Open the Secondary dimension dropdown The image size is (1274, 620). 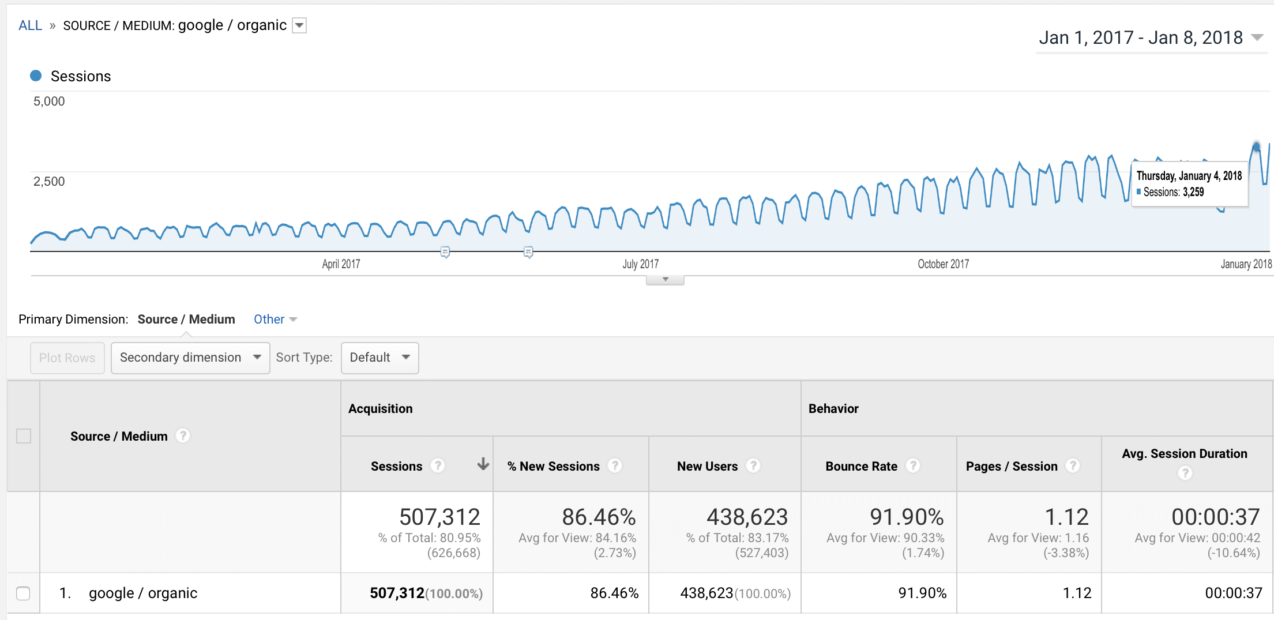(190, 358)
